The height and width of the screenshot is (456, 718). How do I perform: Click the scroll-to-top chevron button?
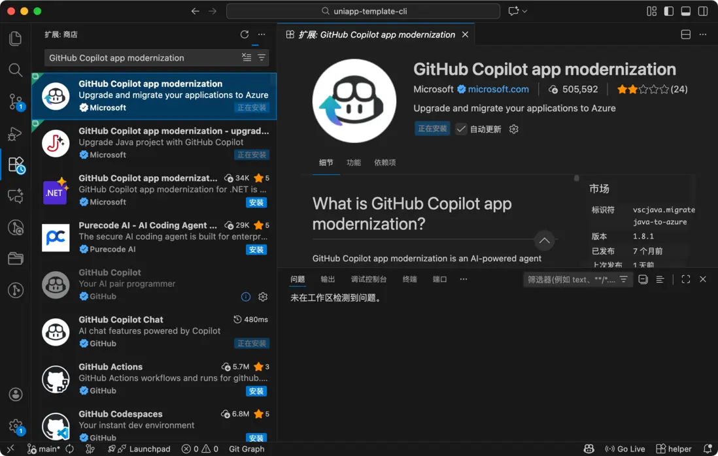pos(545,240)
